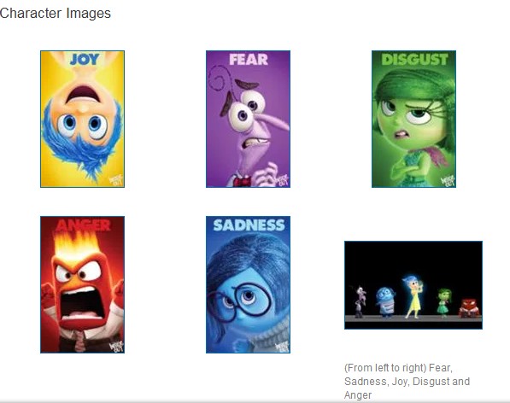
Task: Open the Fear character poster
Action: (x=249, y=119)
